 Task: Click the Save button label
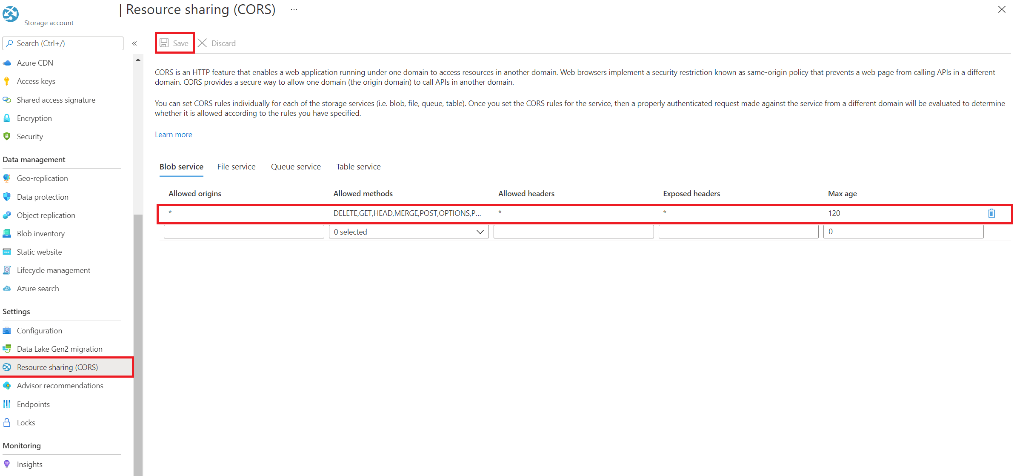coord(180,43)
